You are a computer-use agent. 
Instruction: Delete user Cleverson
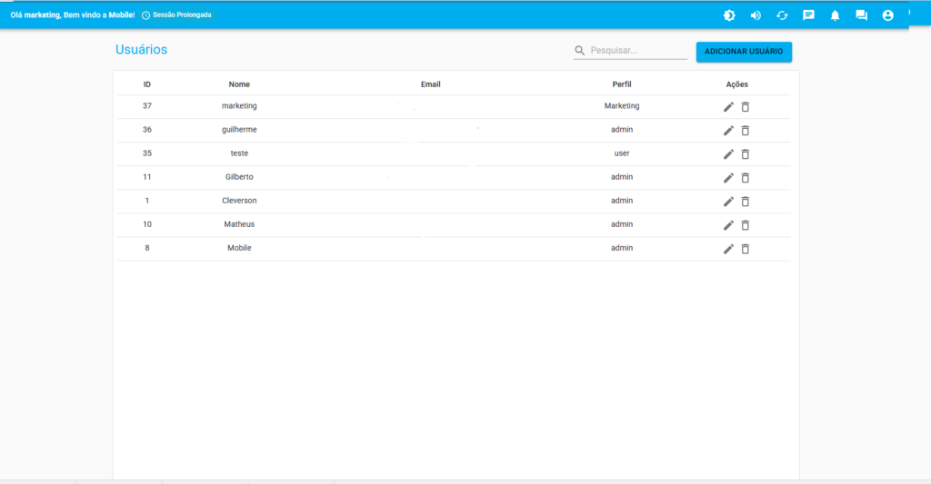coord(746,202)
